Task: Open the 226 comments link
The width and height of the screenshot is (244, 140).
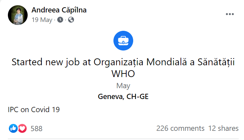Action: [180, 128]
